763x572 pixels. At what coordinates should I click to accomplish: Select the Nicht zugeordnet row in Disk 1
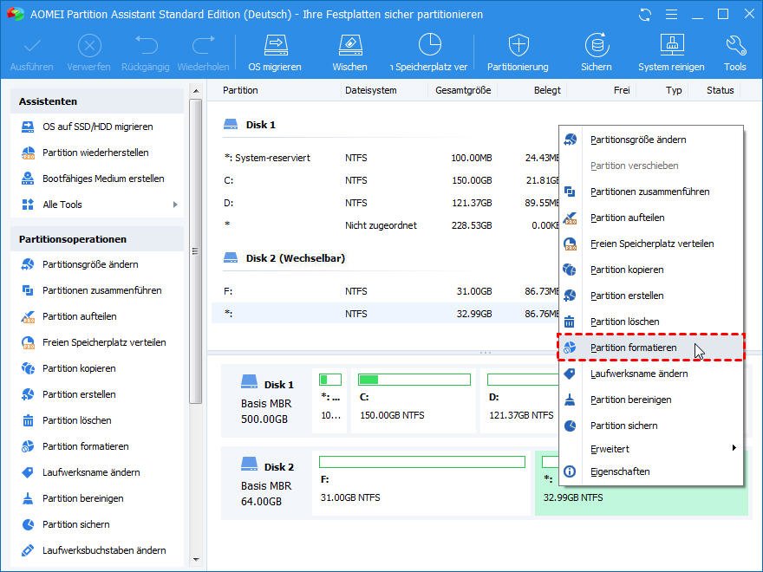[385, 225]
